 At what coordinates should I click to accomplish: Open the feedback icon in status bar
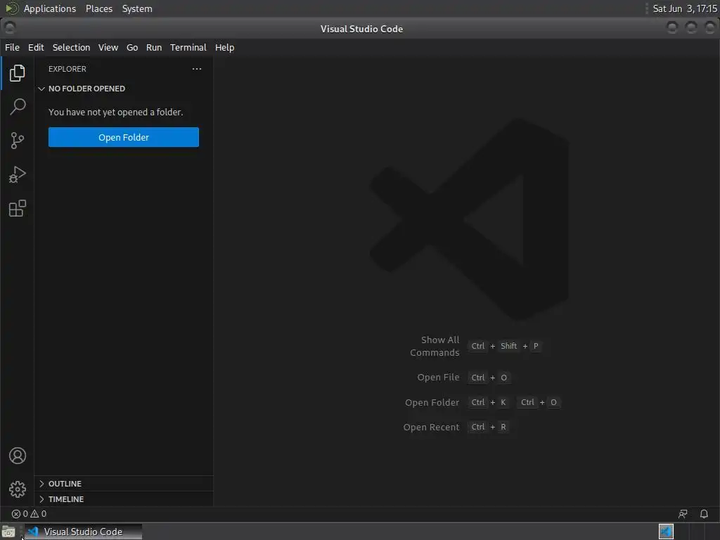pos(683,514)
